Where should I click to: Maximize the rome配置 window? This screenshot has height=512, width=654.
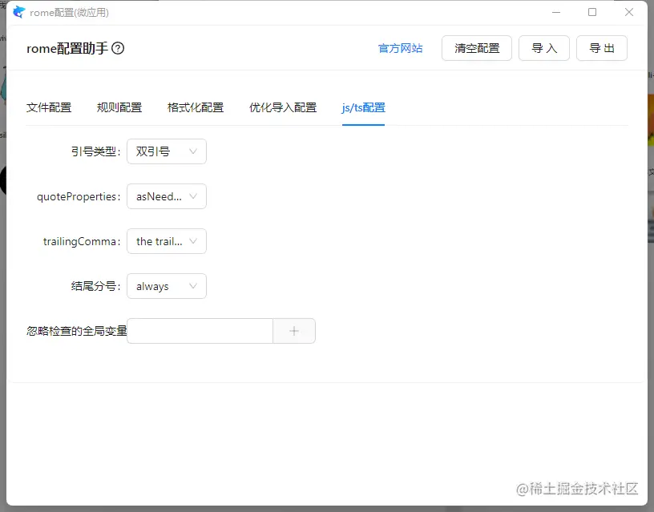592,13
